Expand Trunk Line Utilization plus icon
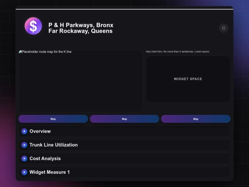The width and height of the screenshot is (249, 187). 24,145
